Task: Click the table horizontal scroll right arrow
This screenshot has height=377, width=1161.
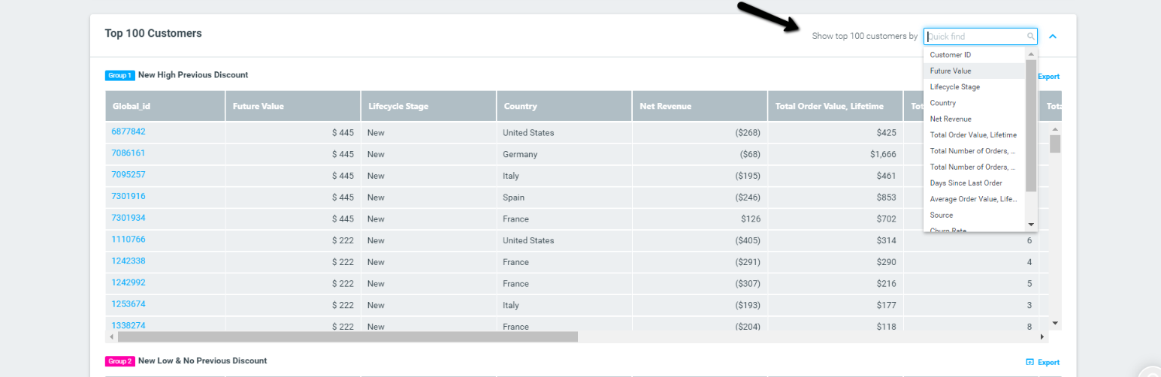Action: (x=1042, y=337)
